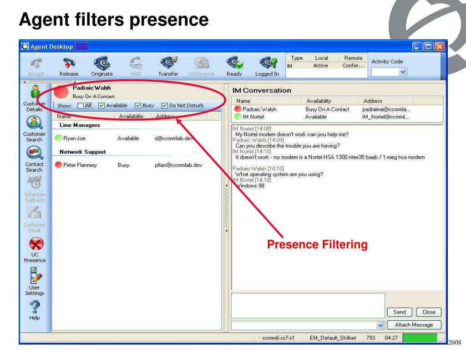Expand the panel with lower splitter arrow

tap(227, 231)
